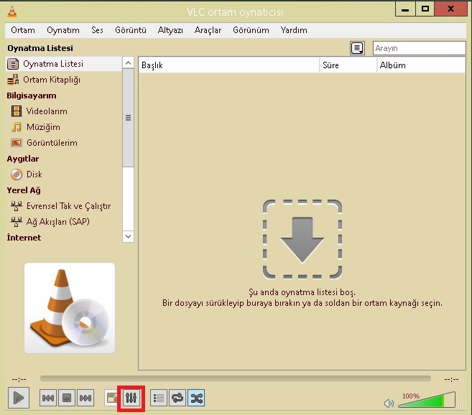The width and height of the screenshot is (472, 415).
Task: Click the Ağ Akışları network icon
Action: point(17,222)
